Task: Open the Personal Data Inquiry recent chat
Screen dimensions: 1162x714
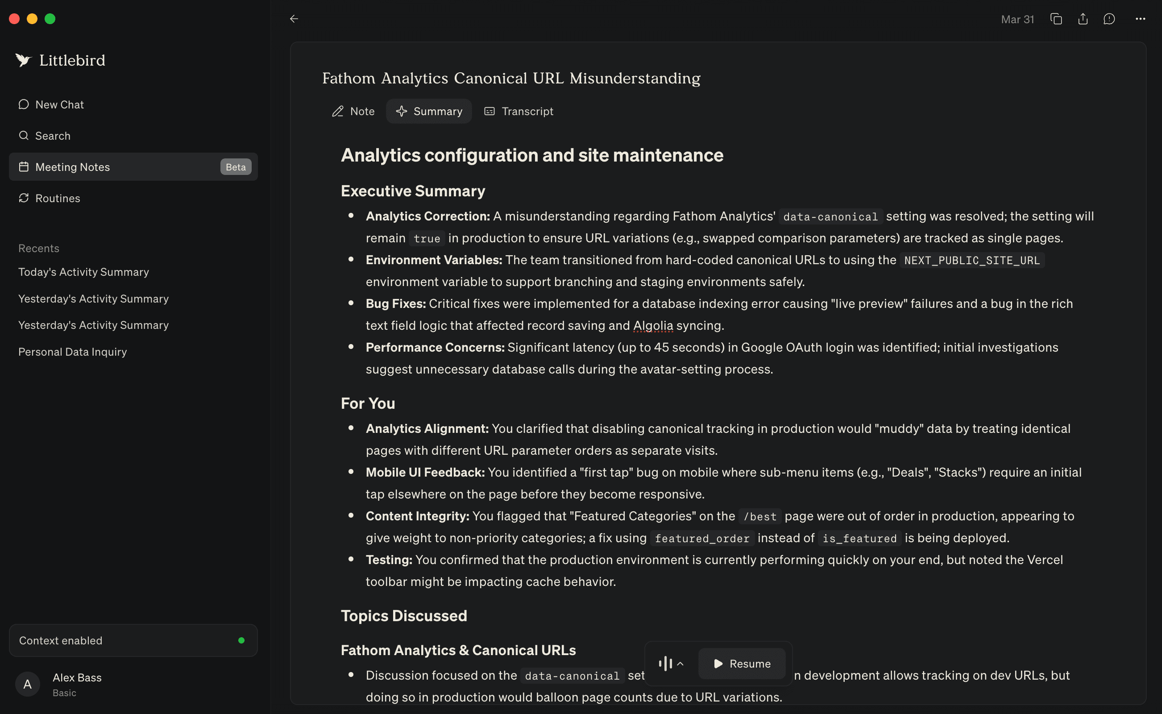Action: 72,351
